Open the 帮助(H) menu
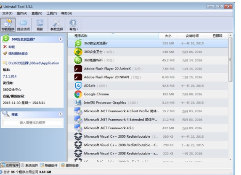Viewport: 241px width, 175px height. click(x=66, y=13)
